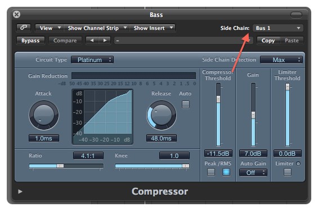318x211 pixels.
Task: Click the Limiter Threshold vertical slider
Action: [x=288, y=115]
